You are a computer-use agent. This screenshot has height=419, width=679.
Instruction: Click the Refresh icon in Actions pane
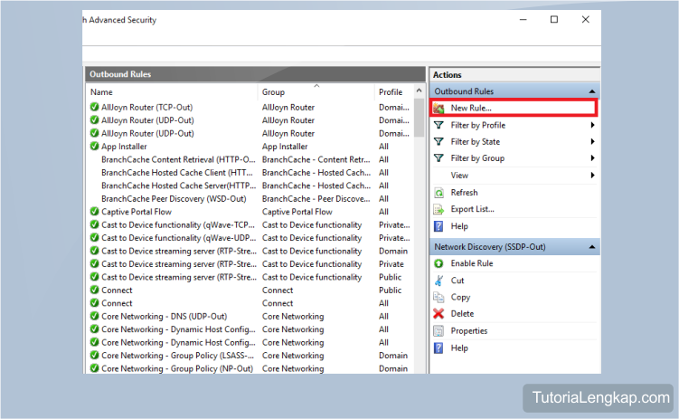(439, 193)
